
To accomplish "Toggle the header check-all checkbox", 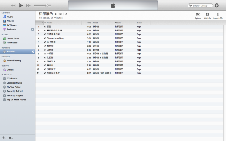I will 45,23.
